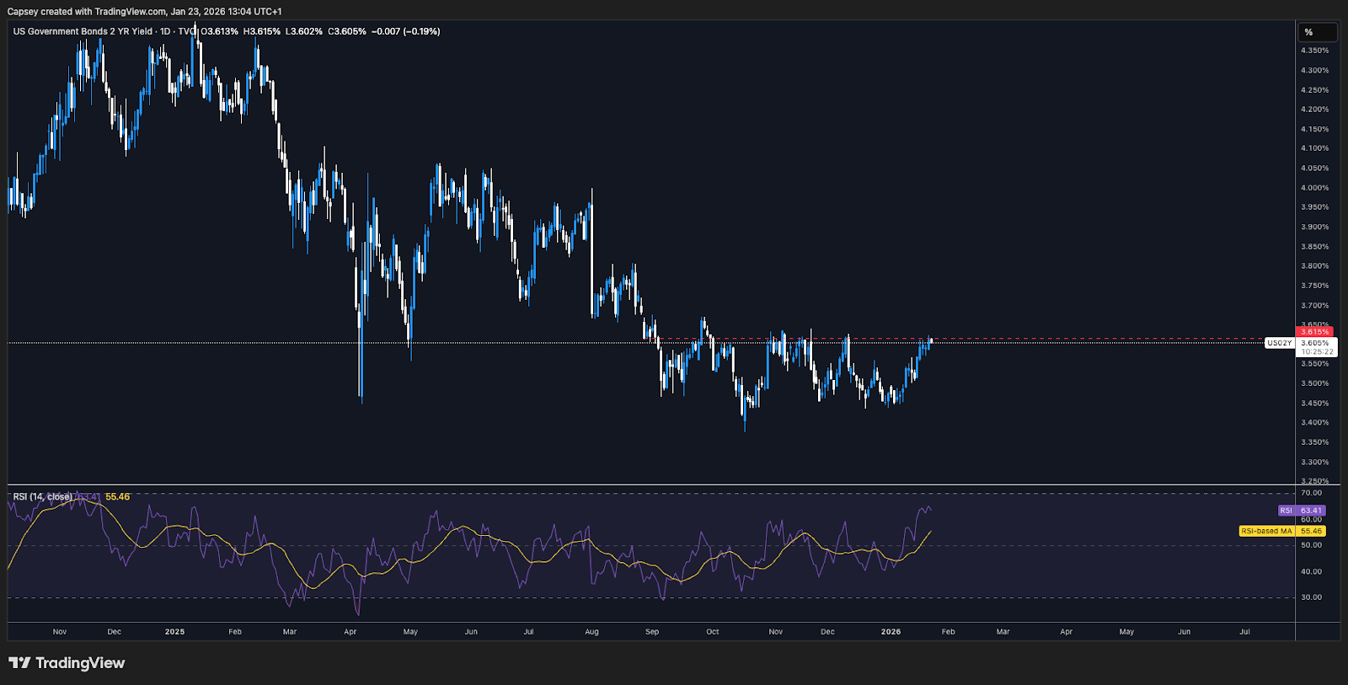Click the 4.200% price axis label
This screenshot has width=1348, height=685.
[x=1314, y=110]
